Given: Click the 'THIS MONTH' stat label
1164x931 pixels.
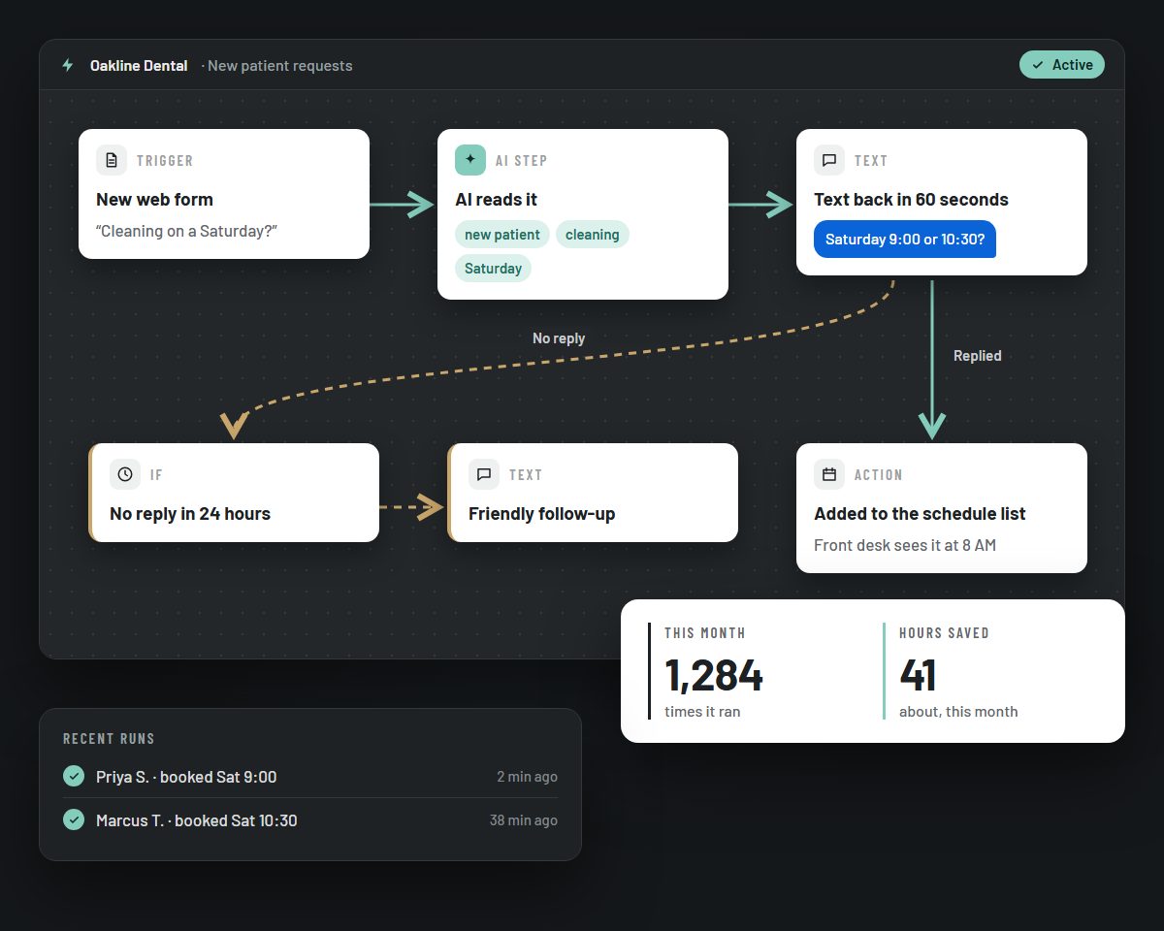Looking at the screenshot, I should tap(705, 633).
